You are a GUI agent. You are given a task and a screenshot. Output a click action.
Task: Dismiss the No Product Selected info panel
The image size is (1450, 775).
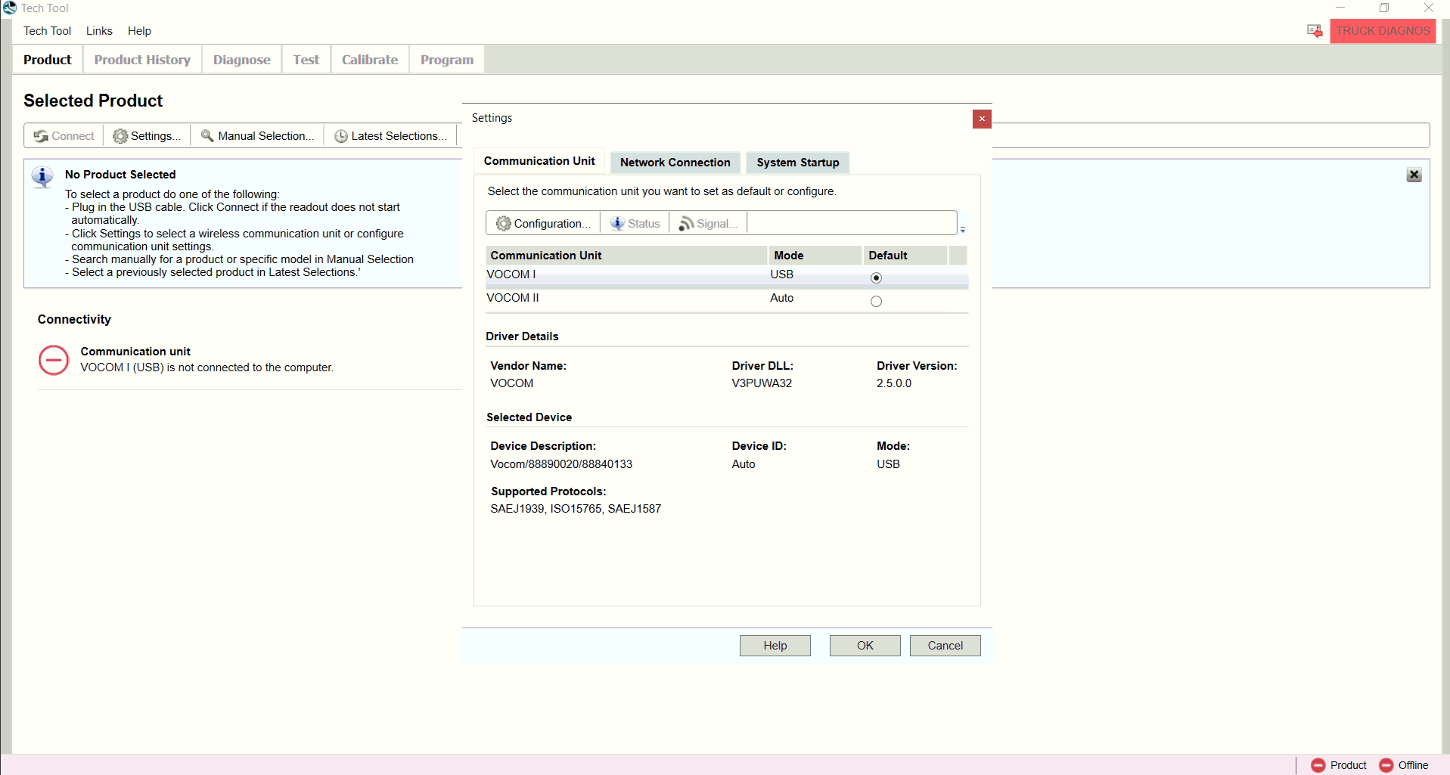[x=1414, y=175]
